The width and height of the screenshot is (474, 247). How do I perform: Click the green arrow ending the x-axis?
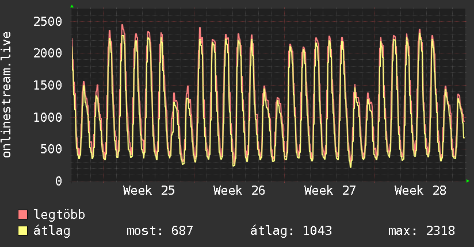pos(468,181)
